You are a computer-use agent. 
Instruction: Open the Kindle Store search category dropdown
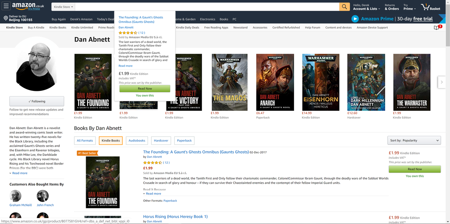[63, 6]
